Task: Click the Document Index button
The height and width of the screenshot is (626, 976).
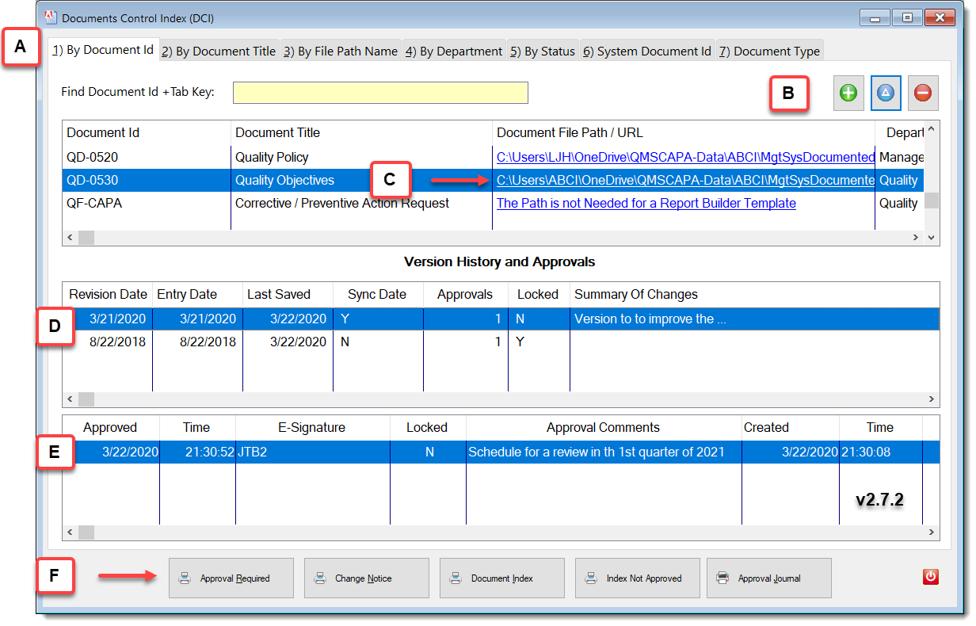Action: (502, 578)
